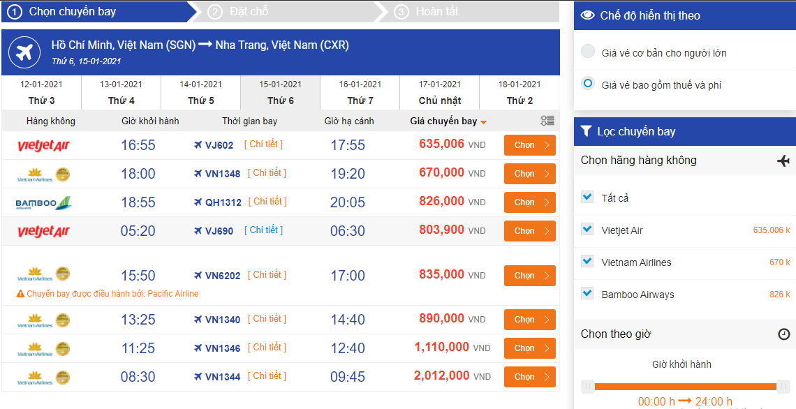Viewport: 796px width, 409px height.
Task: Open the 16-01-2021 Thứ 7 date tab
Action: pos(360,92)
